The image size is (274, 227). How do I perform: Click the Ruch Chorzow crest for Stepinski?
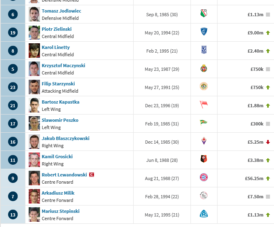(204, 214)
